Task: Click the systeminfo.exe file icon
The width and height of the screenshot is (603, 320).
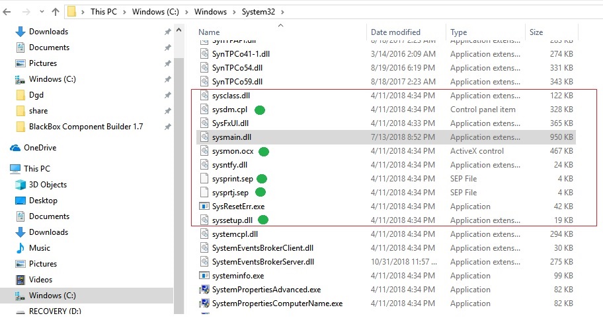Action: tap(204, 276)
